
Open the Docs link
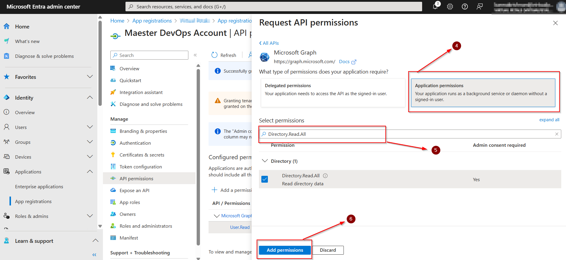point(344,62)
